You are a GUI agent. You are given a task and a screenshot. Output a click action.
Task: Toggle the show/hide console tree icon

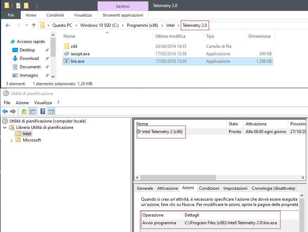32,112
